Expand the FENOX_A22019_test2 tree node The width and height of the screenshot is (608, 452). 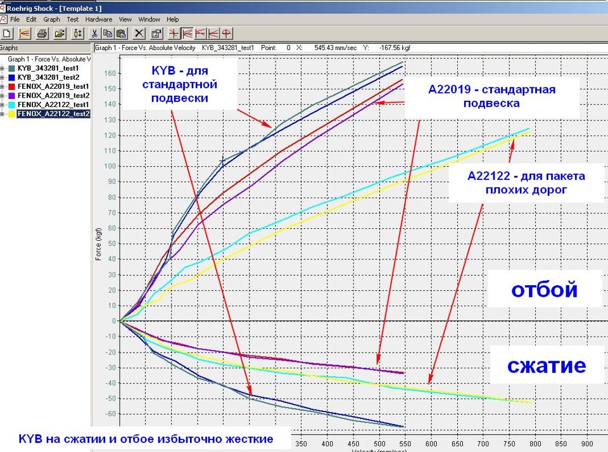[x=2, y=96]
